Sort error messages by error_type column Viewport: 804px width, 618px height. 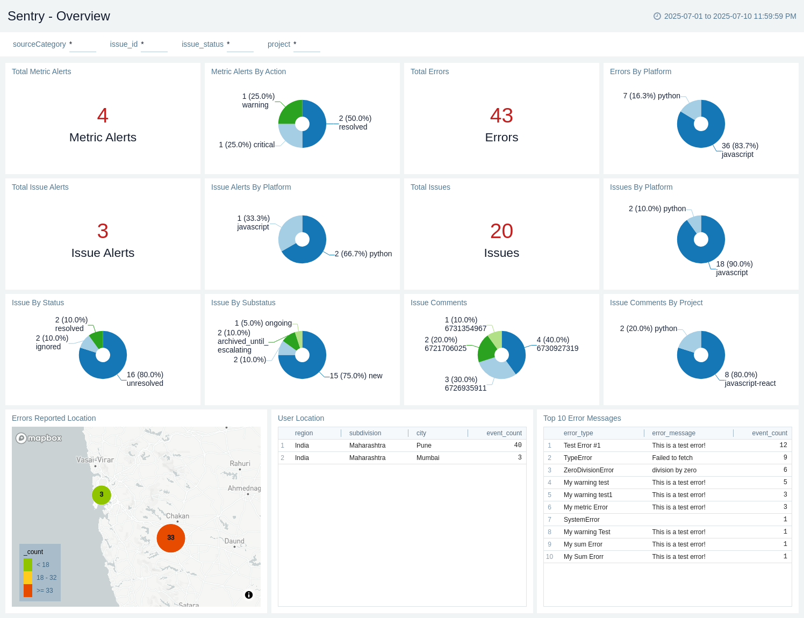(x=578, y=433)
